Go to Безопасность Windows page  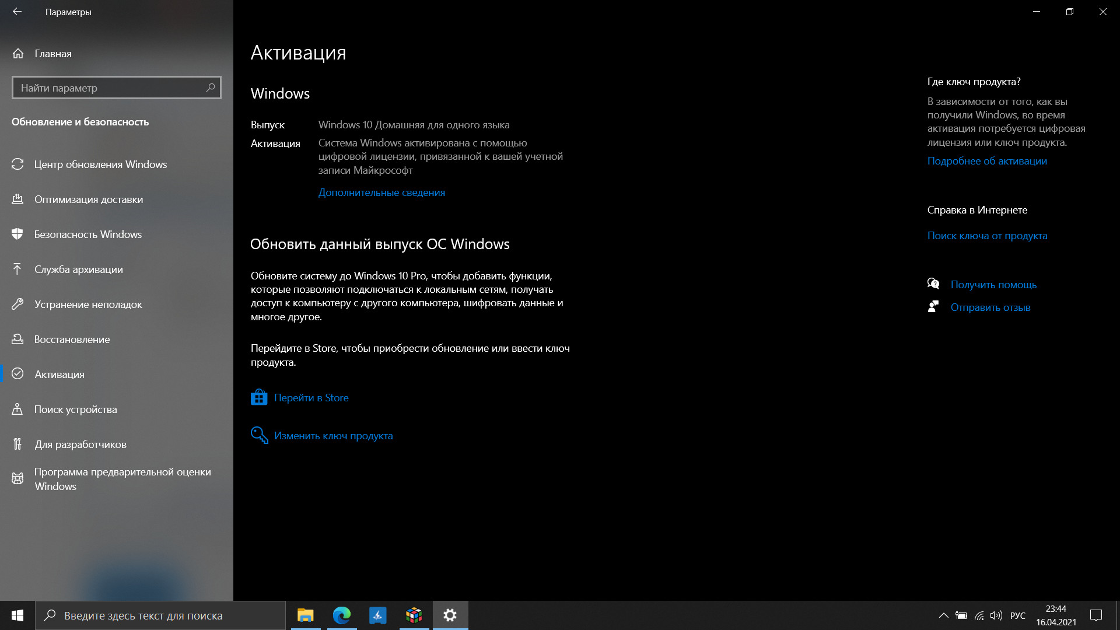click(x=117, y=235)
